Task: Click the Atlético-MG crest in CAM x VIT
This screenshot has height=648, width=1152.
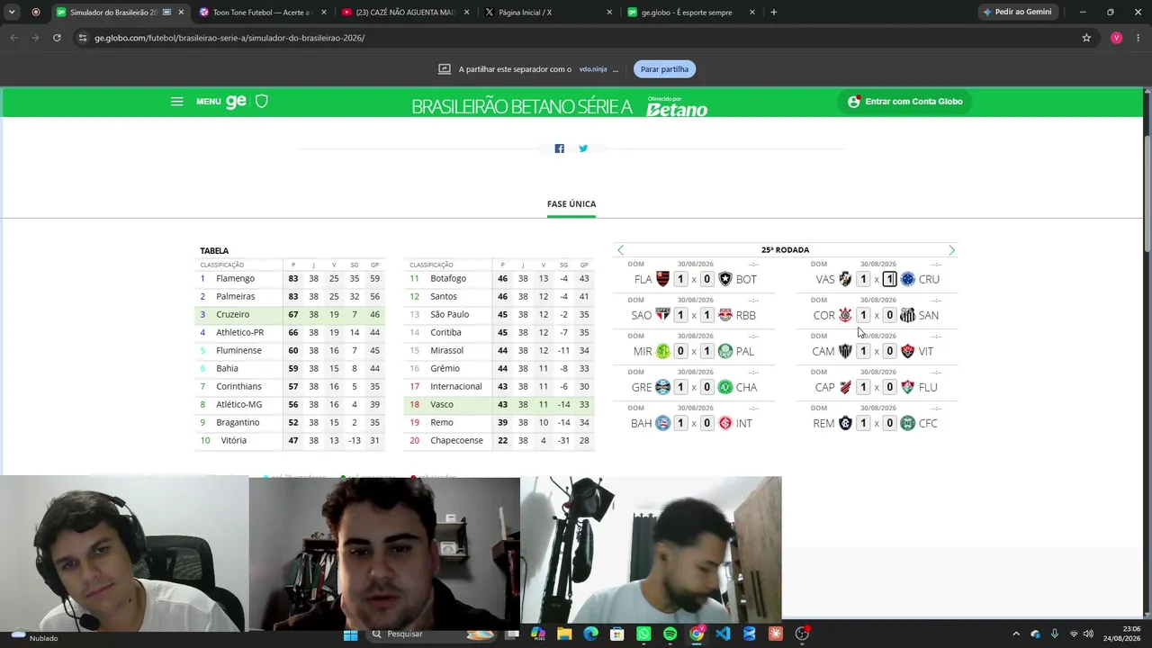Action: point(845,351)
